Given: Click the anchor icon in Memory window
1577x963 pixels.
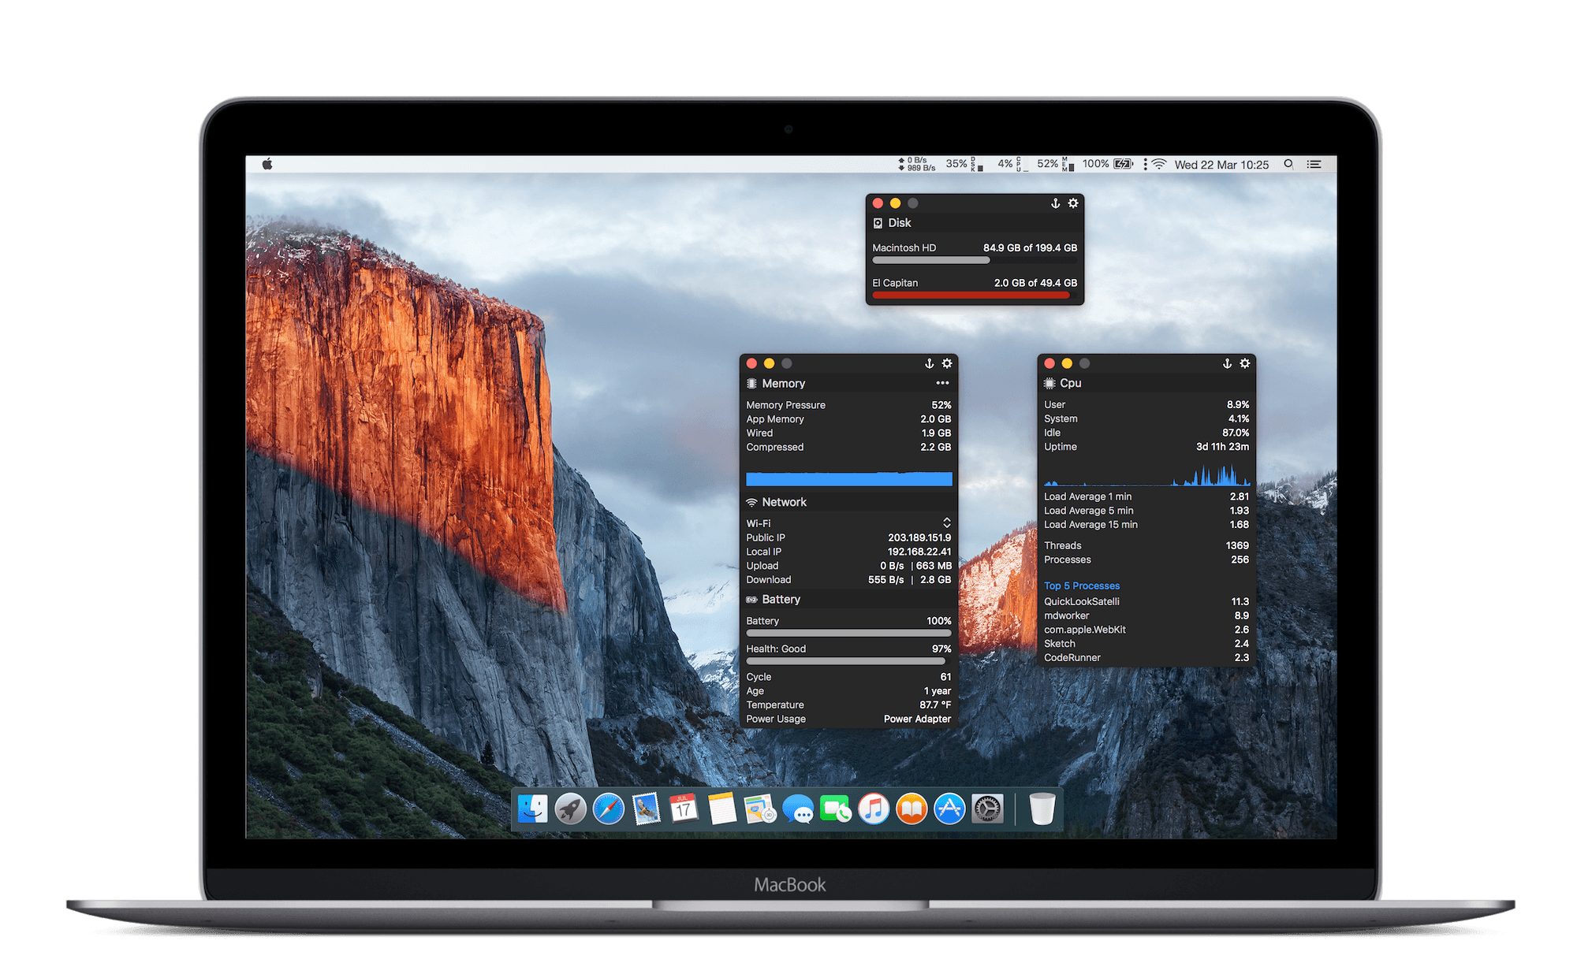Looking at the screenshot, I should (x=929, y=363).
